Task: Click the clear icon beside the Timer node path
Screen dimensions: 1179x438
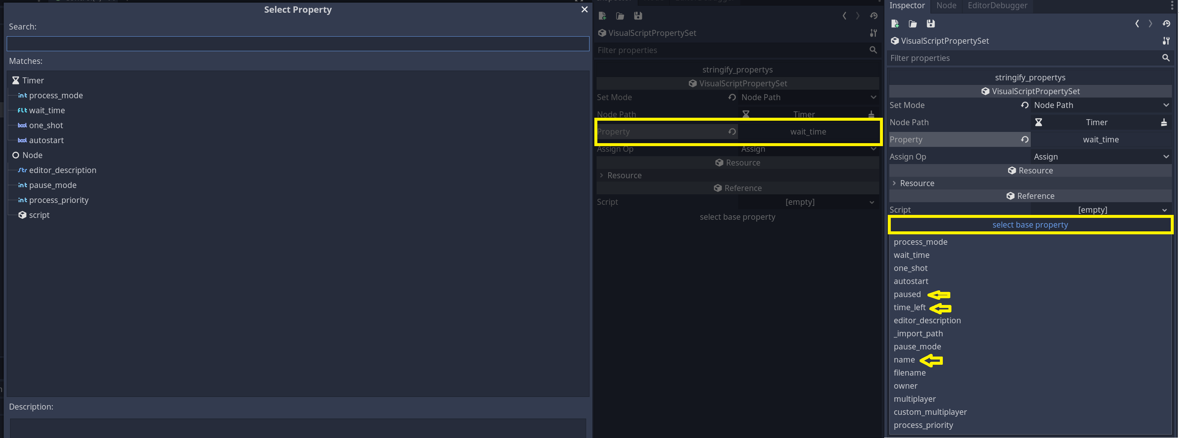Action: [1163, 123]
